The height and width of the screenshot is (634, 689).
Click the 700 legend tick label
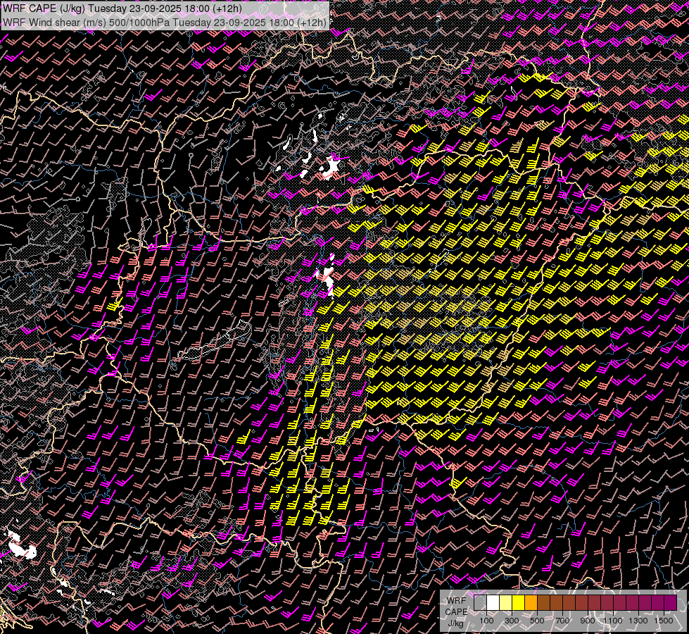(562, 621)
